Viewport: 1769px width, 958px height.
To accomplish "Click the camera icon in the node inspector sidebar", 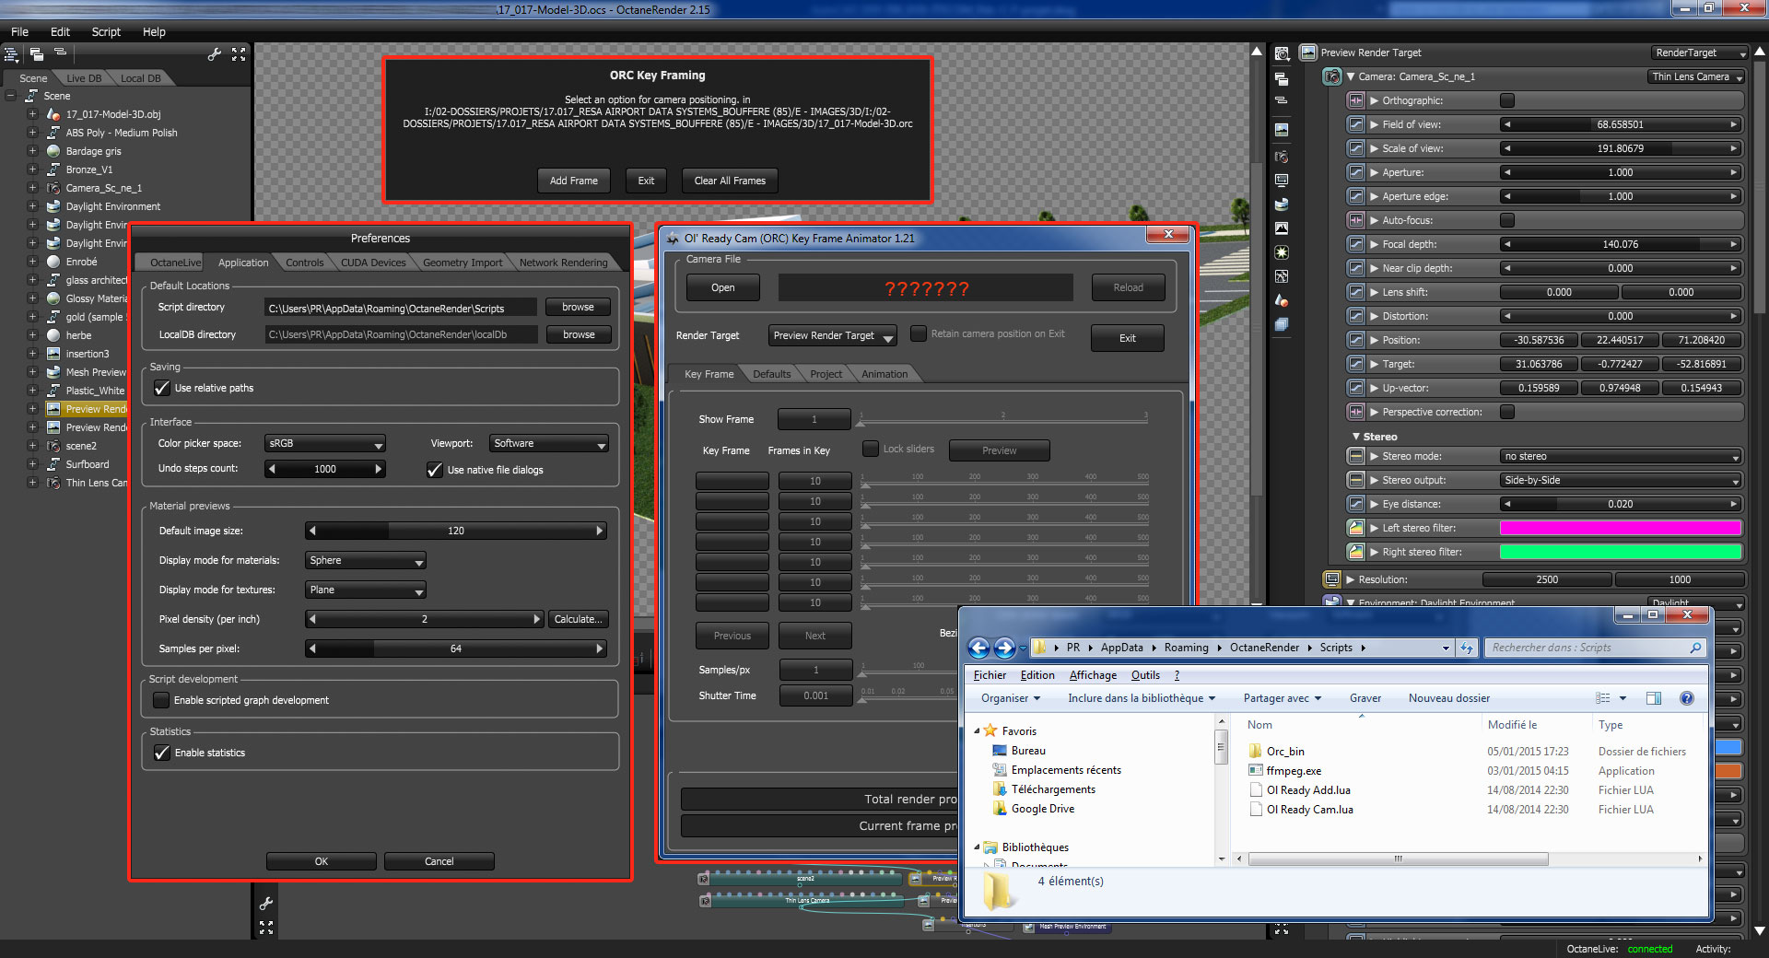I will coord(1282,157).
